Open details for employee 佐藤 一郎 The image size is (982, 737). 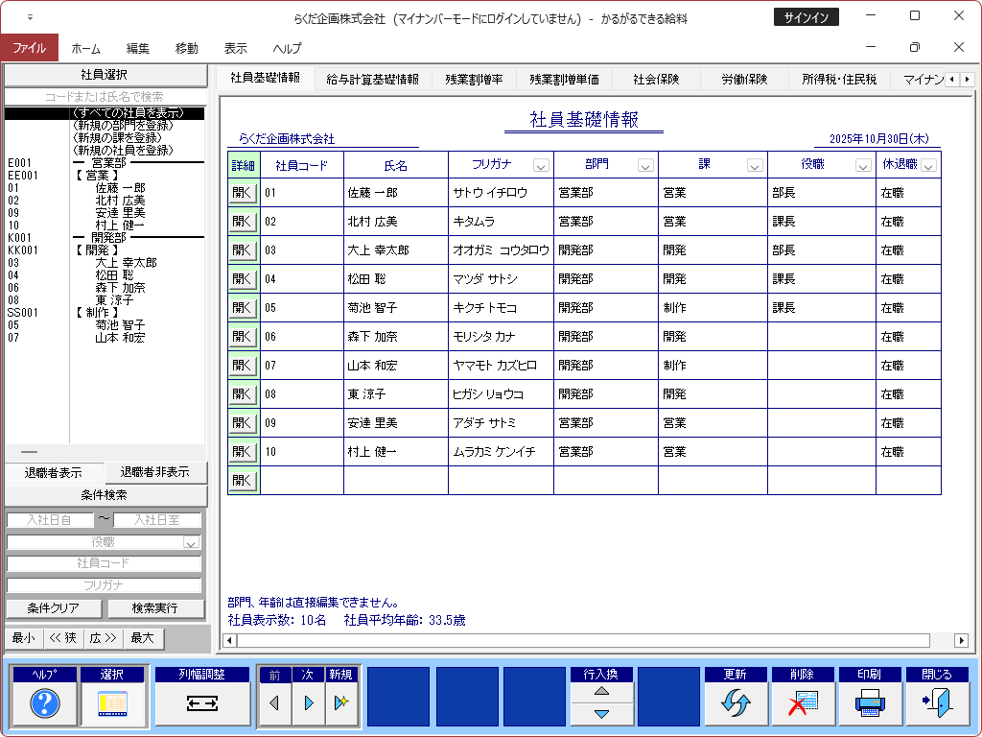pyautogui.click(x=243, y=192)
